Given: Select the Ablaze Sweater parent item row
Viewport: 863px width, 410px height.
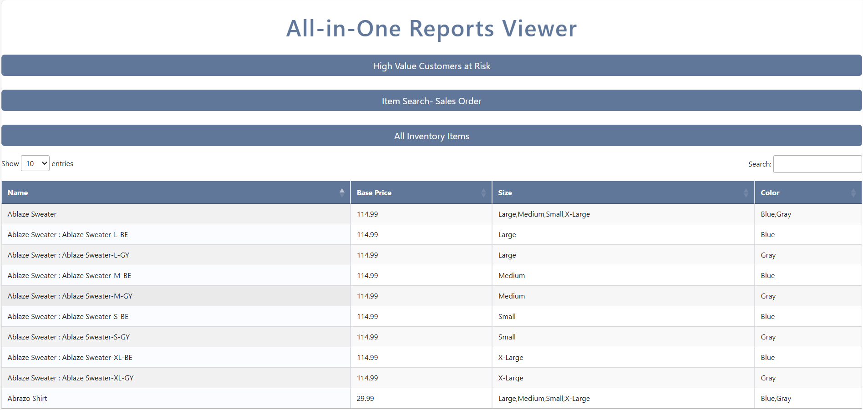Looking at the screenshot, I should click(x=32, y=214).
